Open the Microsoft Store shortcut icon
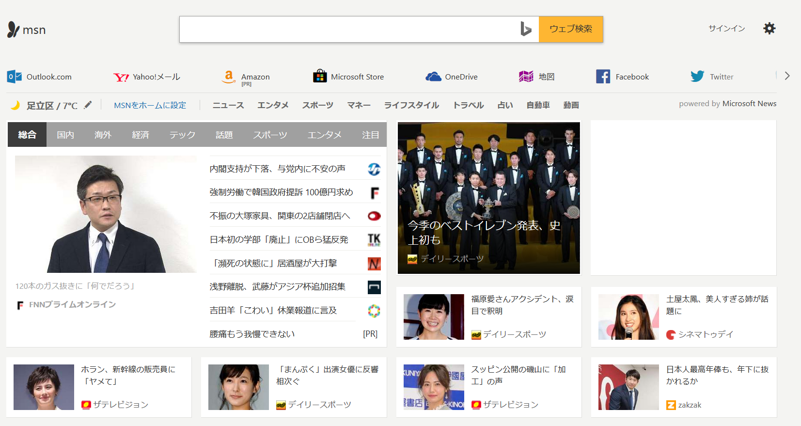The height and width of the screenshot is (426, 801). (x=320, y=77)
